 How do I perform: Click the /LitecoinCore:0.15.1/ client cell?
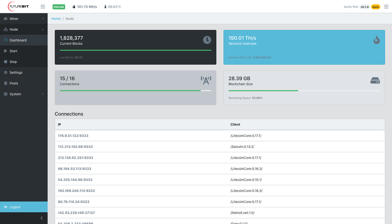click(x=246, y=180)
